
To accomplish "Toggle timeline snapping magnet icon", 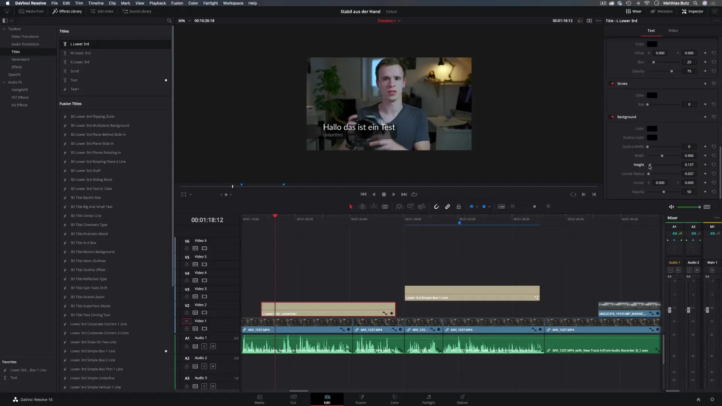I will 436,206.
